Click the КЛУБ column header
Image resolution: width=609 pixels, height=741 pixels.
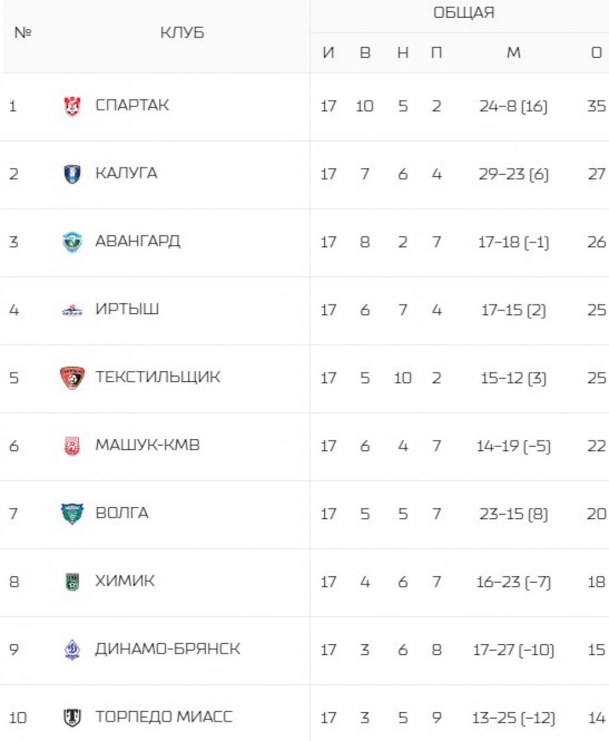(x=182, y=33)
